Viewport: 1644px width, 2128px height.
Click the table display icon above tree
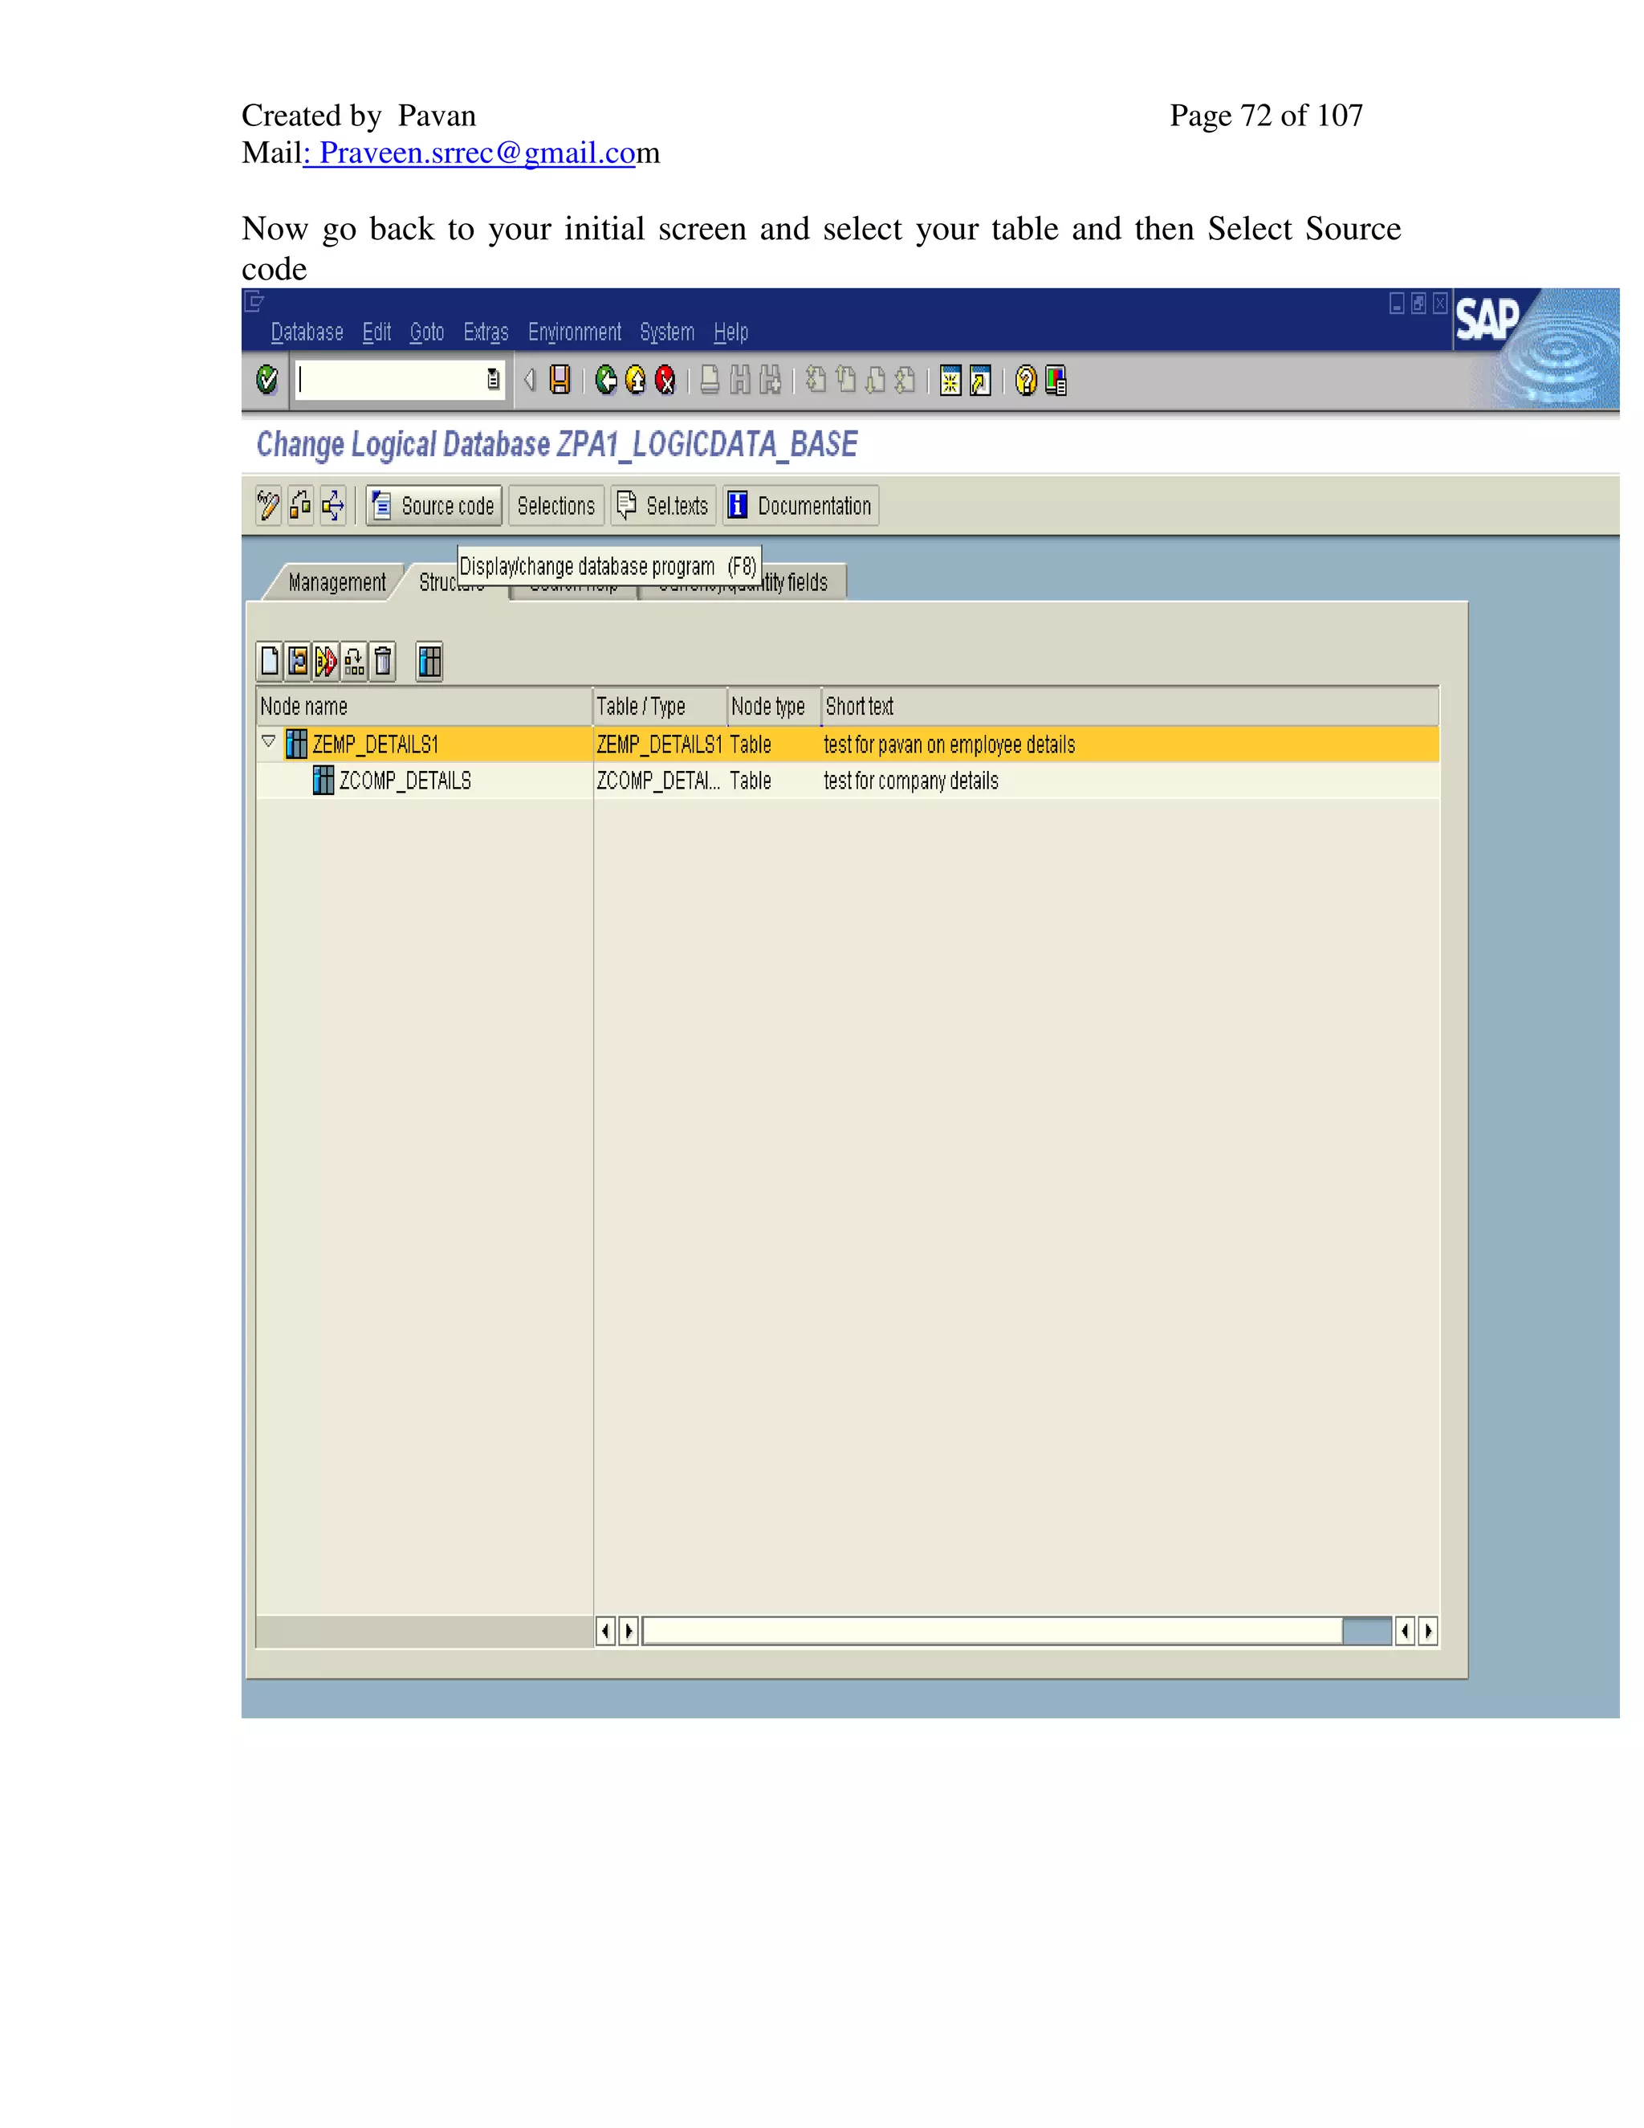(x=429, y=662)
